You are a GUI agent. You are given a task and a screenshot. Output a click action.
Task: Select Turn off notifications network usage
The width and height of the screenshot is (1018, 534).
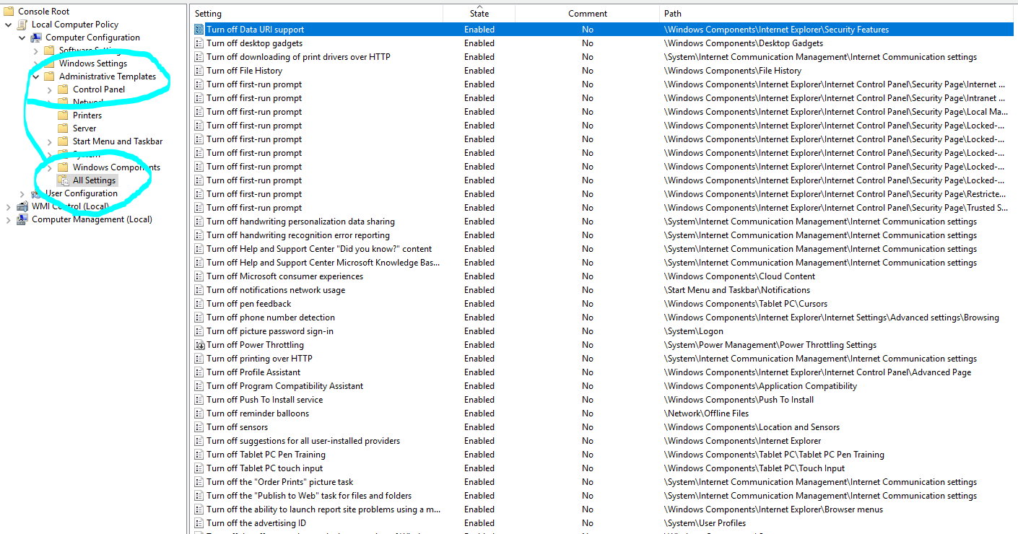tap(276, 290)
